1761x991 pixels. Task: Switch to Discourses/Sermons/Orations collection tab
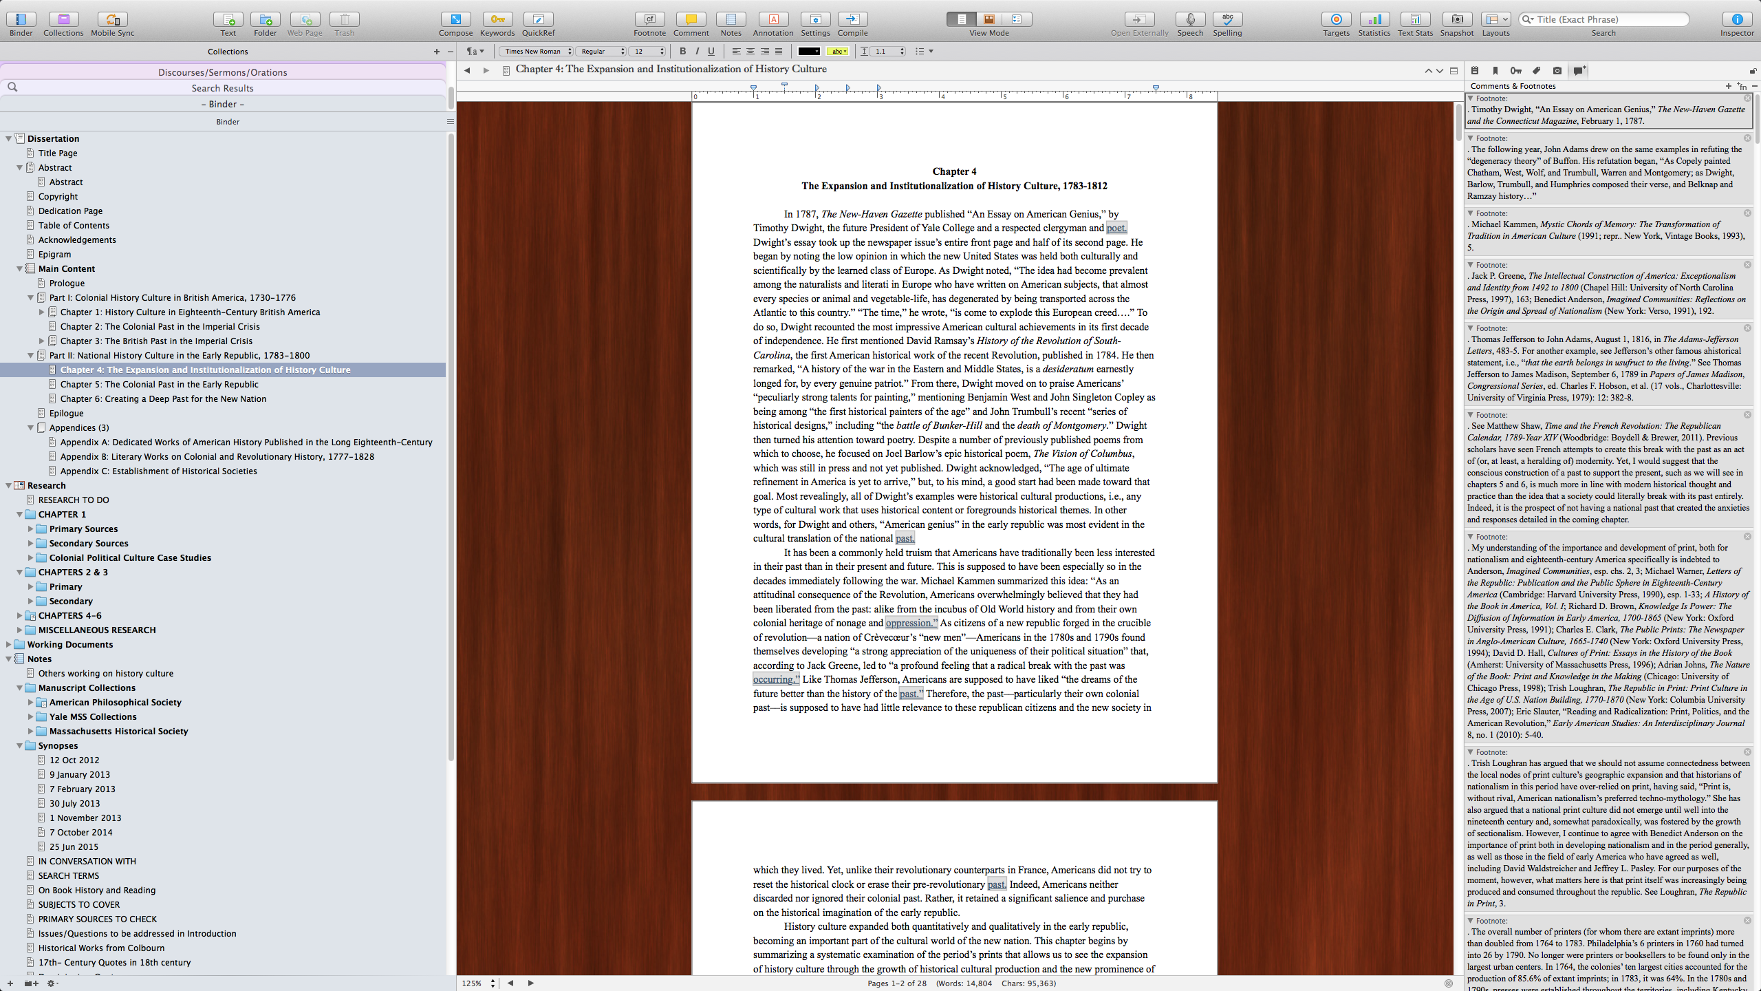tap(222, 72)
